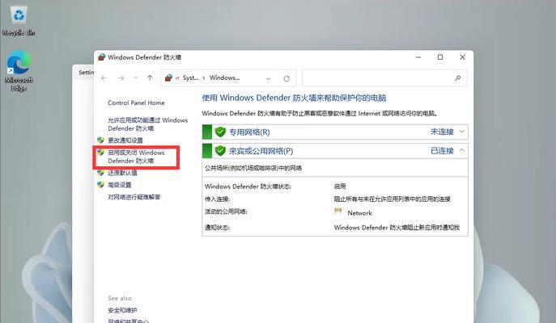Click the search magnifier icon
This screenshot has height=323, width=556.
(458, 78)
